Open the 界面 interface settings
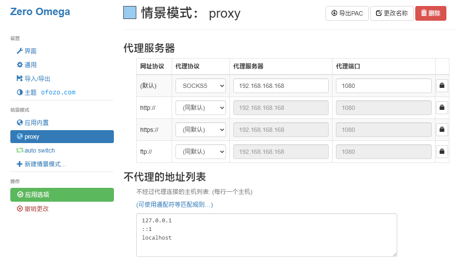 click(x=30, y=51)
